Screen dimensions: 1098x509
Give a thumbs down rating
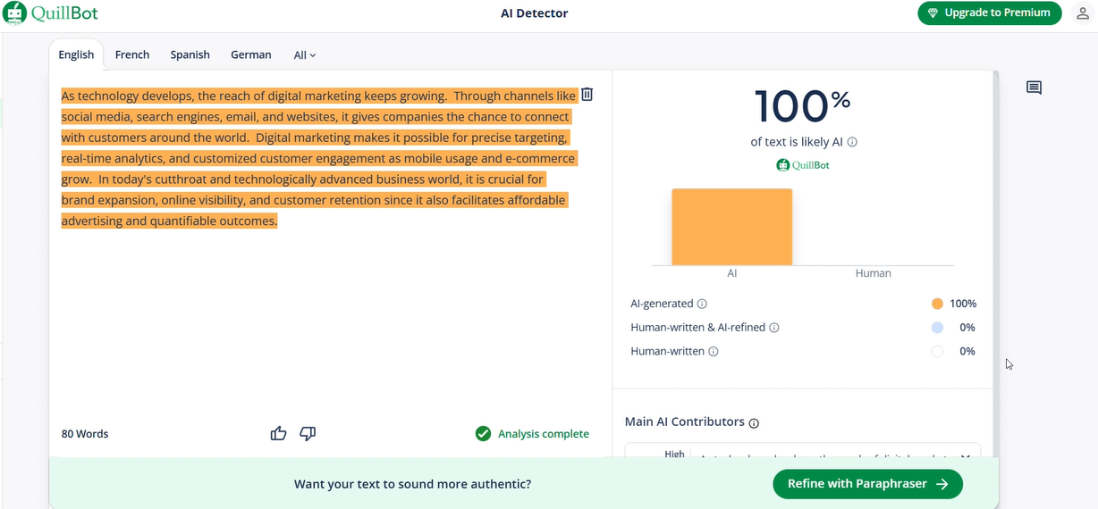(308, 433)
